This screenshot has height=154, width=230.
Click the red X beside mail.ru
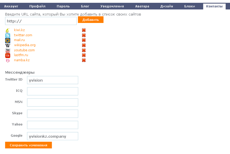coord(84,40)
